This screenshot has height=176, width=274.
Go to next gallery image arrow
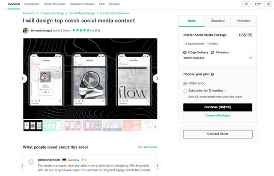point(157,79)
